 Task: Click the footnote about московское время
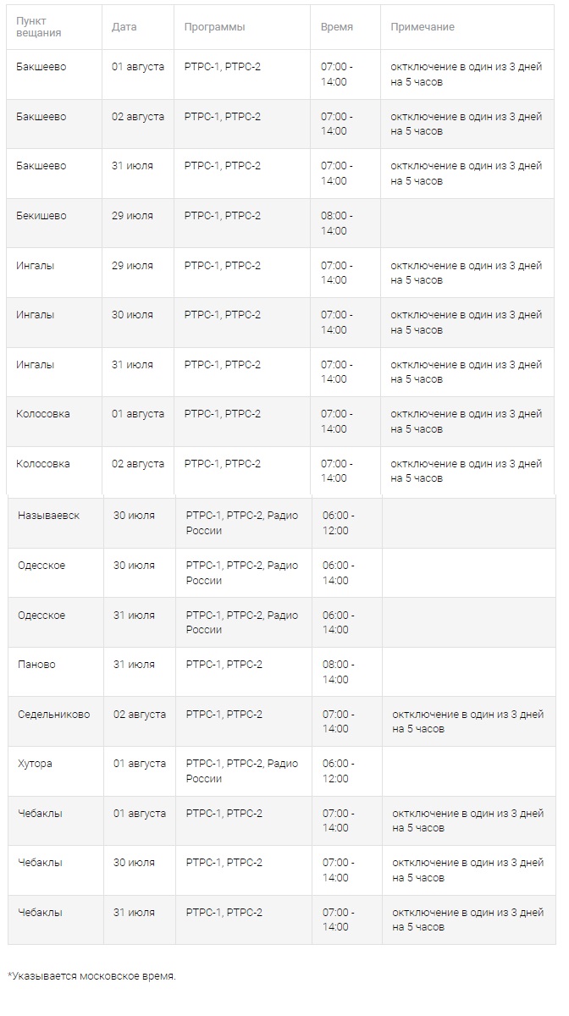[x=91, y=976]
